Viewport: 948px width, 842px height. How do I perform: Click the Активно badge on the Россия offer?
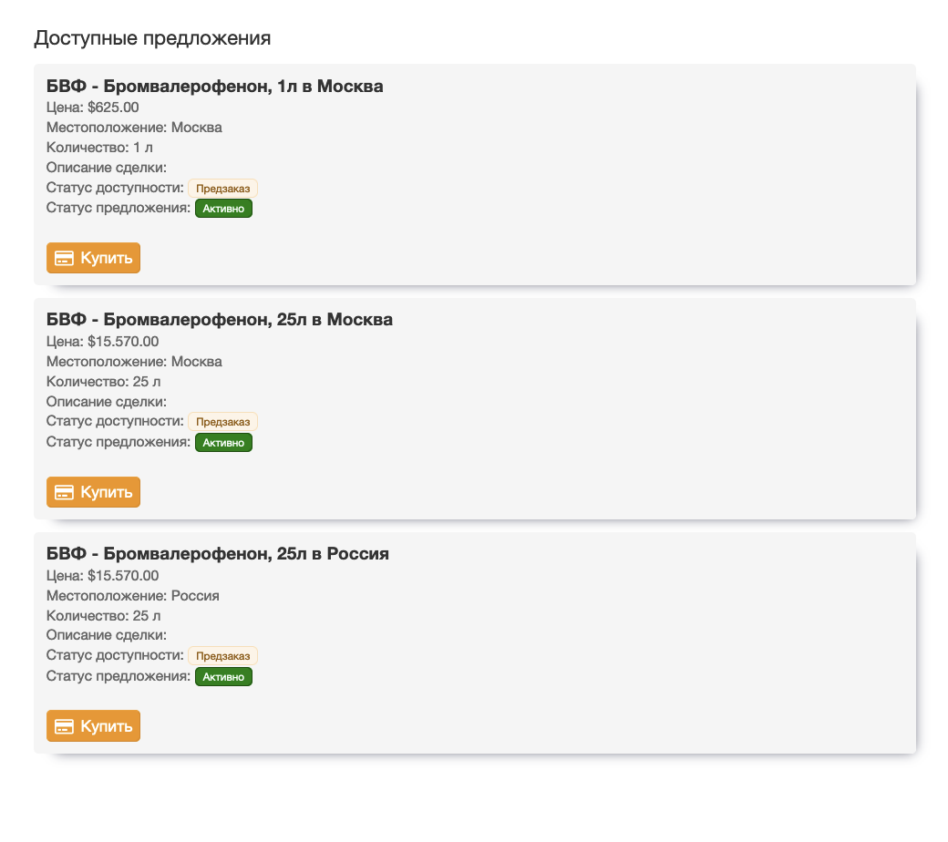(223, 677)
